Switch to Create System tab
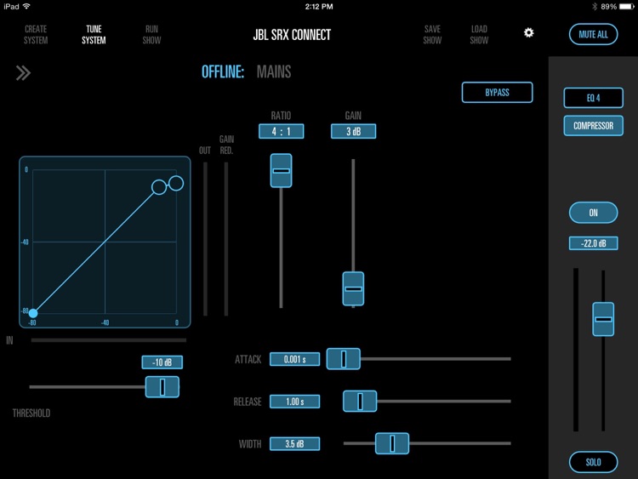 (x=36, y=35)
